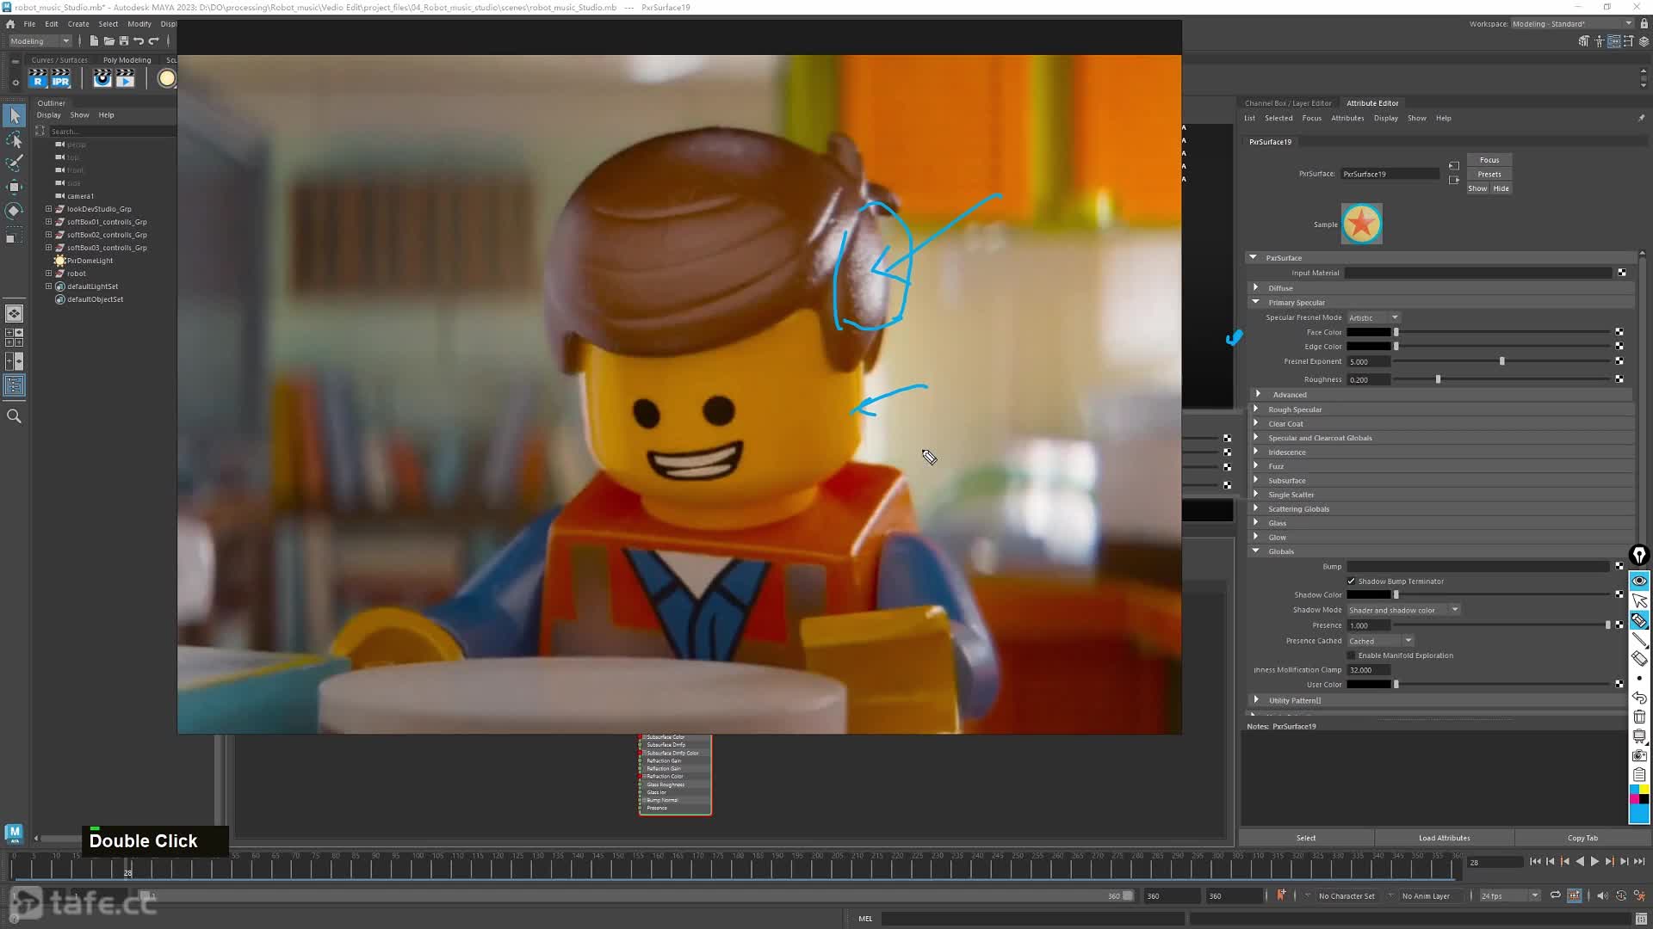This screenshot has height=929, width=1653.
Task: Open Poly Modeling shelf tab
Action: pos(127,60)
